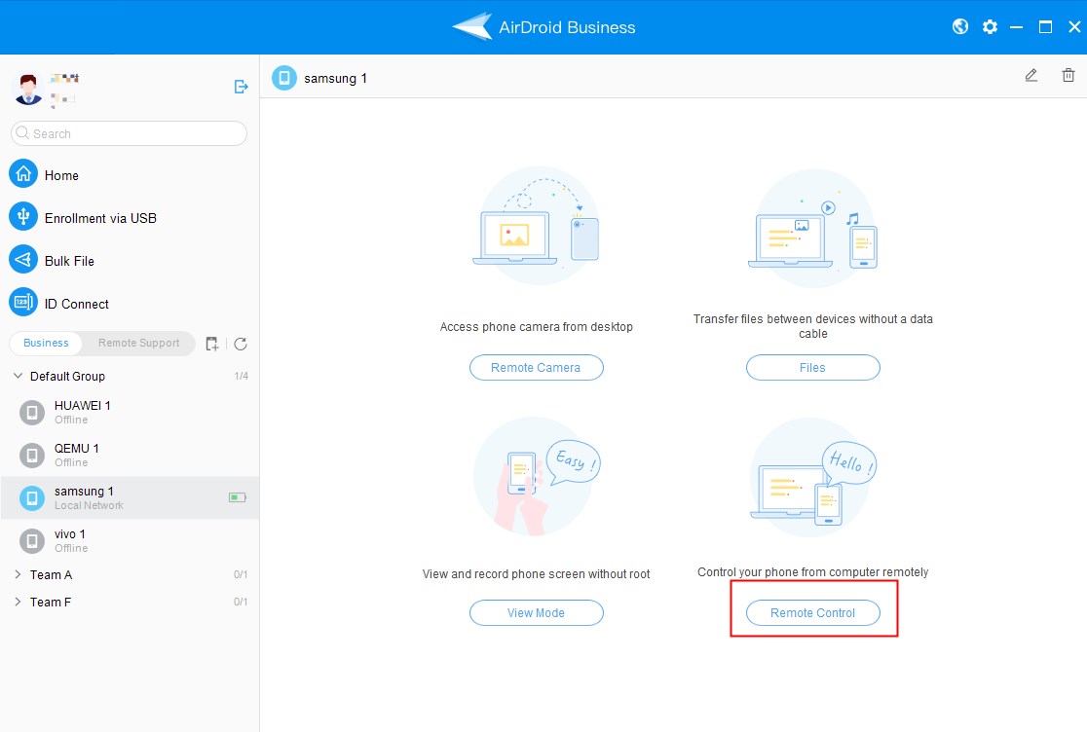The height and width of the screenshot is (732, 1087).
Task: Click the Files transfer illustration
Action: coord(812,229)
